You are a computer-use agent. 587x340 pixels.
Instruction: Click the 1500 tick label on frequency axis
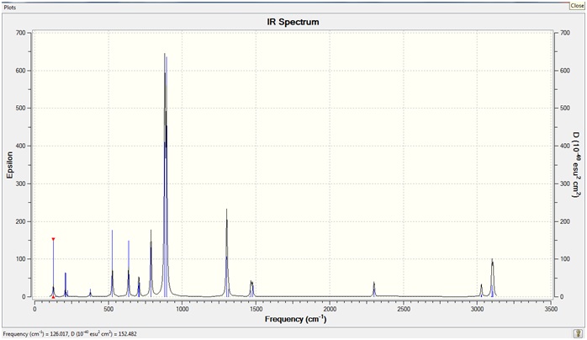pyautogui.click(x=256, y=310)
